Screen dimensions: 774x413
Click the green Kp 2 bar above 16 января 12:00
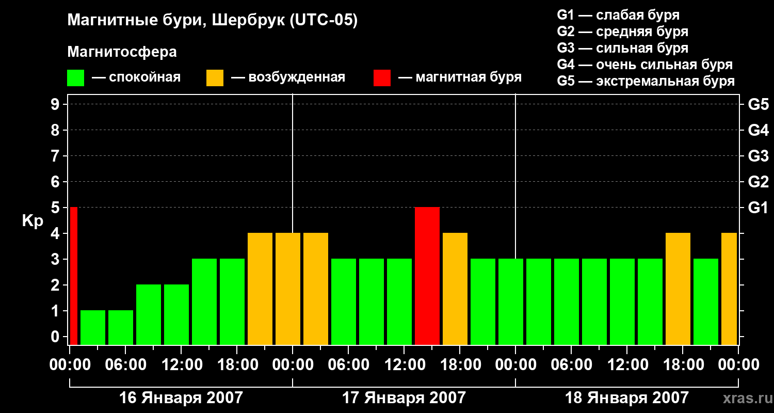tap(176, 314)
